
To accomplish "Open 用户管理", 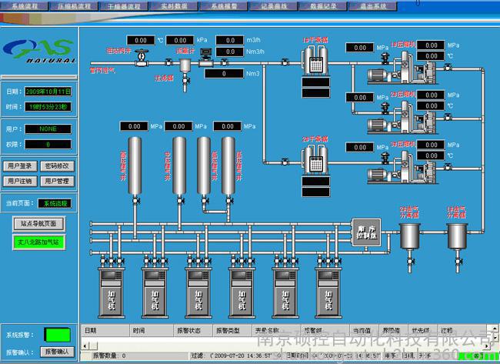I will coord(57,181).
